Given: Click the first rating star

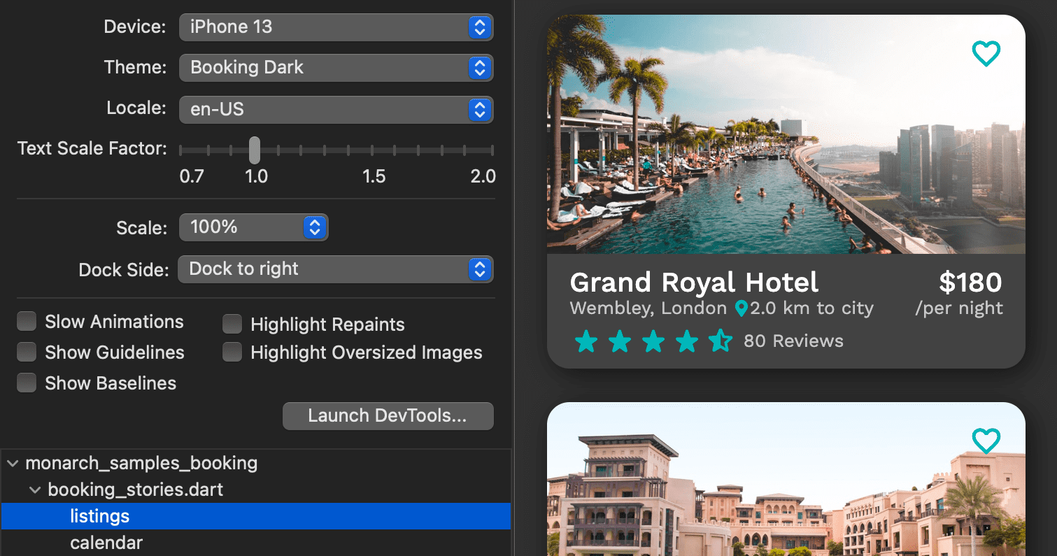Looking at the screenshot, I should [586, 341].
